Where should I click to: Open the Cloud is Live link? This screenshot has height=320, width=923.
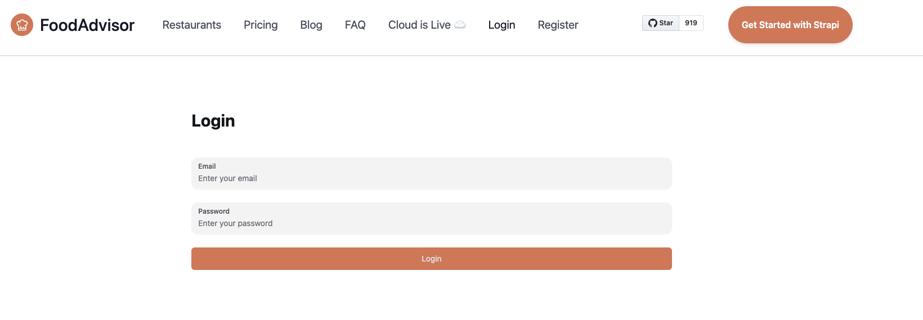(419, 25)
